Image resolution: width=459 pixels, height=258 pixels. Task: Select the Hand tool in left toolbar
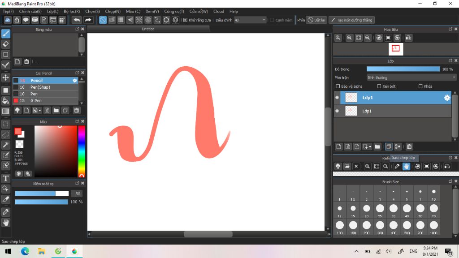click(x=5, y=223)
